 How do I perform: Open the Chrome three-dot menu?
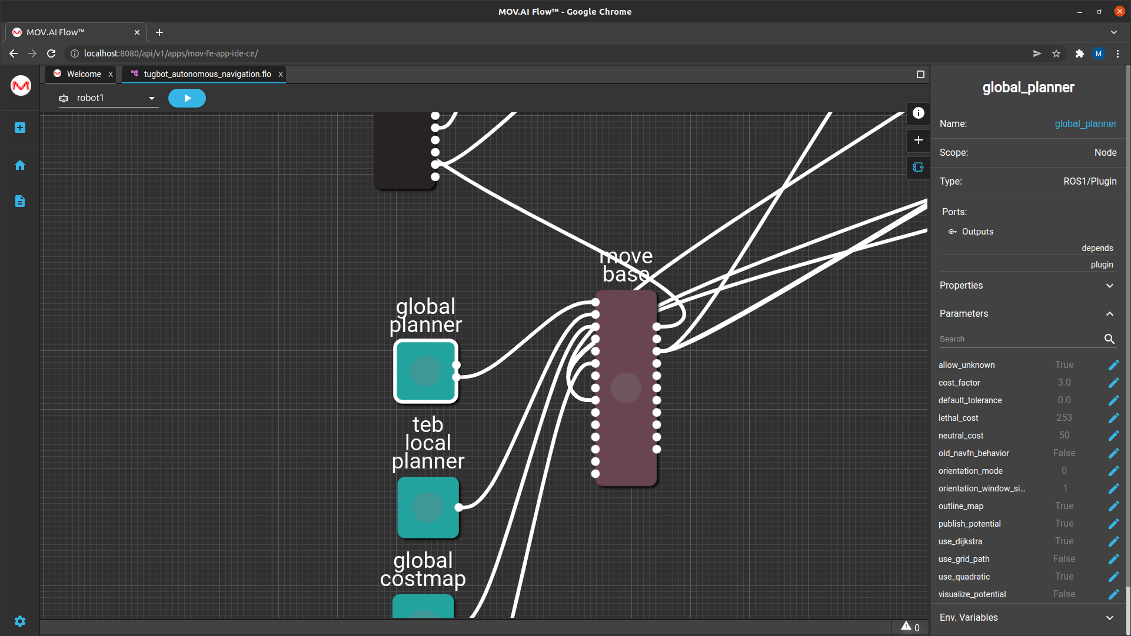[1117, 53]
